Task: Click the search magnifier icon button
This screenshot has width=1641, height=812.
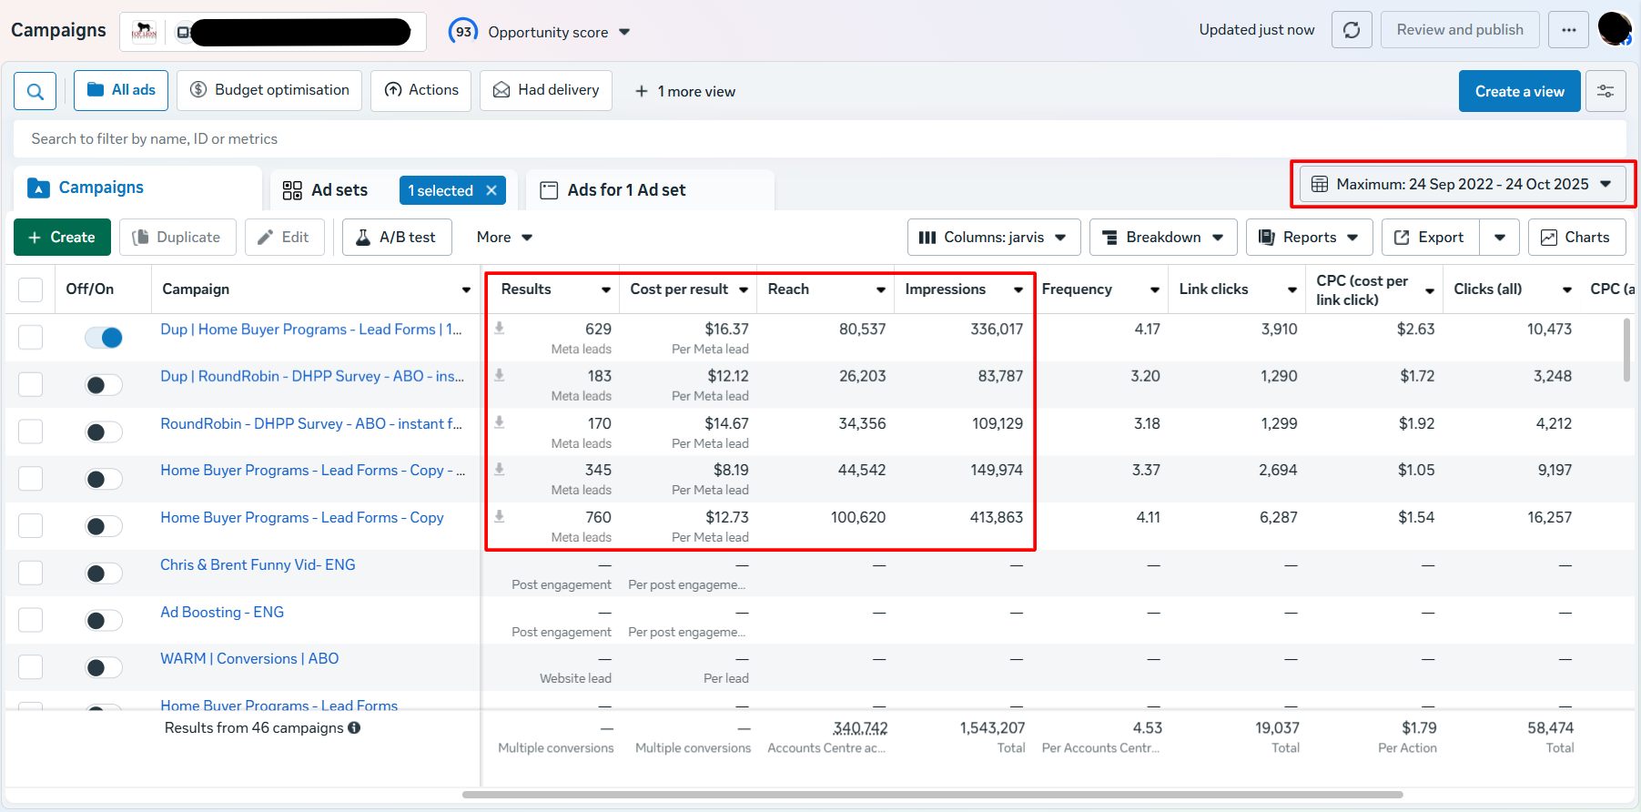Action: pos(35,91)
